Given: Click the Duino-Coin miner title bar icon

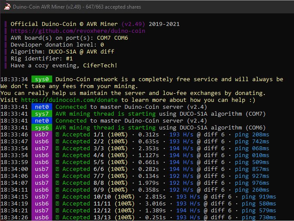Looking at the screenshot, I should (x=7, y=7).
